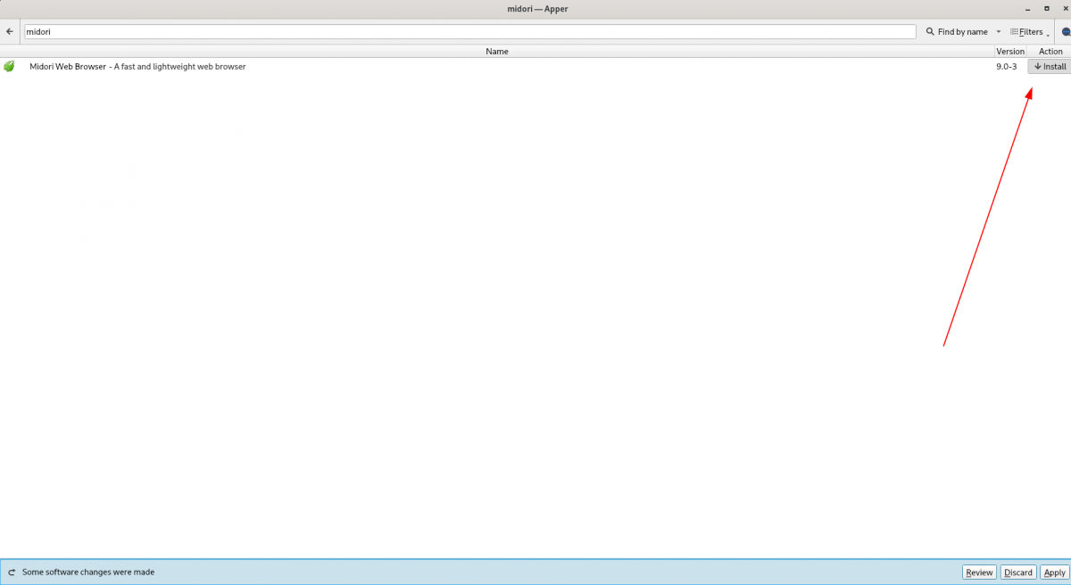The height and width of the screenshot is (585, 1071).
Task: Open the Find by name search mode
Action: [956, 31]
